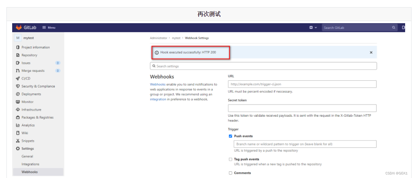The width and height of the screenshot is (413, 178).
Task: Click the Infrastructure cloud icon
Action: (x=18, y=110)
